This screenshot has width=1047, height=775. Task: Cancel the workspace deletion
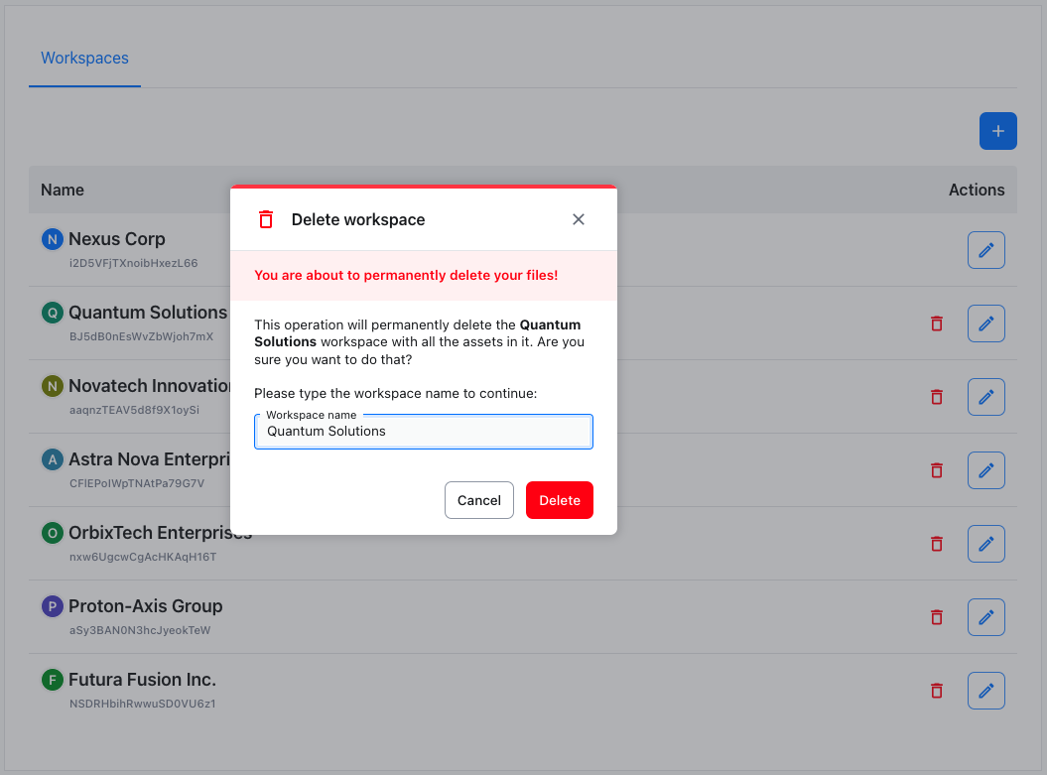[479, 500]
